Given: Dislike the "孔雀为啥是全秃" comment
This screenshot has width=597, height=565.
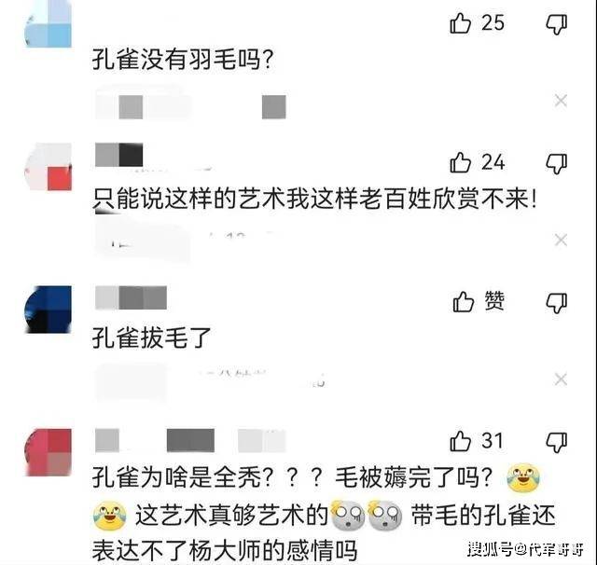Looking at the screenshot, I should [557, 442].
